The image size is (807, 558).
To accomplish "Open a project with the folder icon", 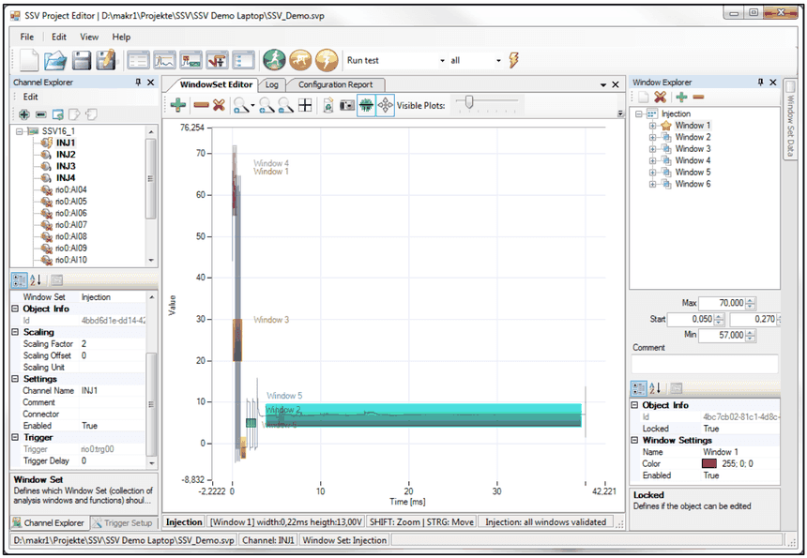I will (x=55, y=61).
